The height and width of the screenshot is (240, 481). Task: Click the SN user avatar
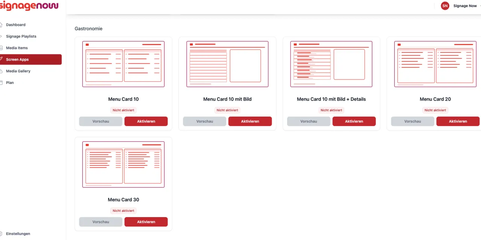point(445,6)
